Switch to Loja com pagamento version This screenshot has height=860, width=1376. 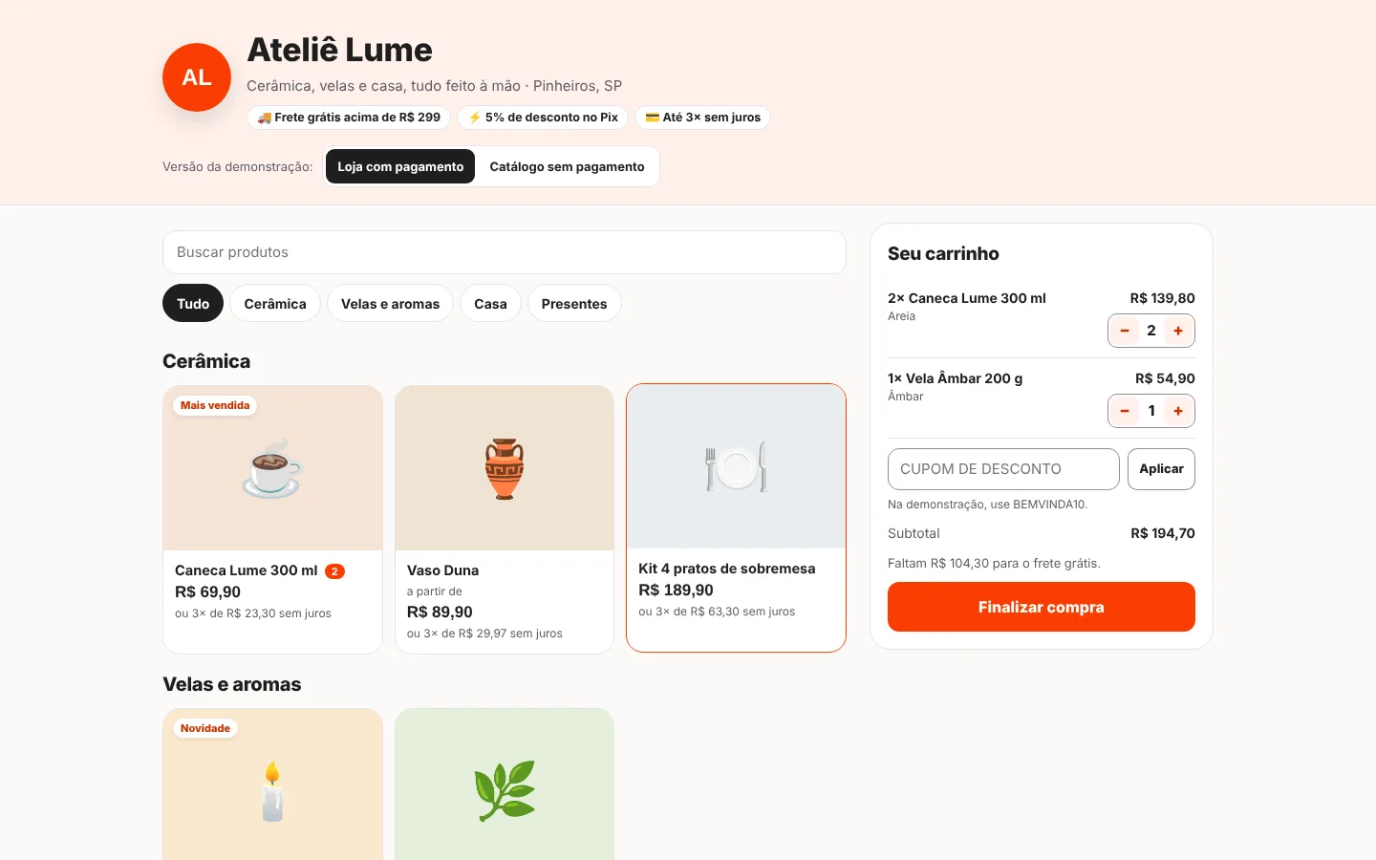[400, 166]
